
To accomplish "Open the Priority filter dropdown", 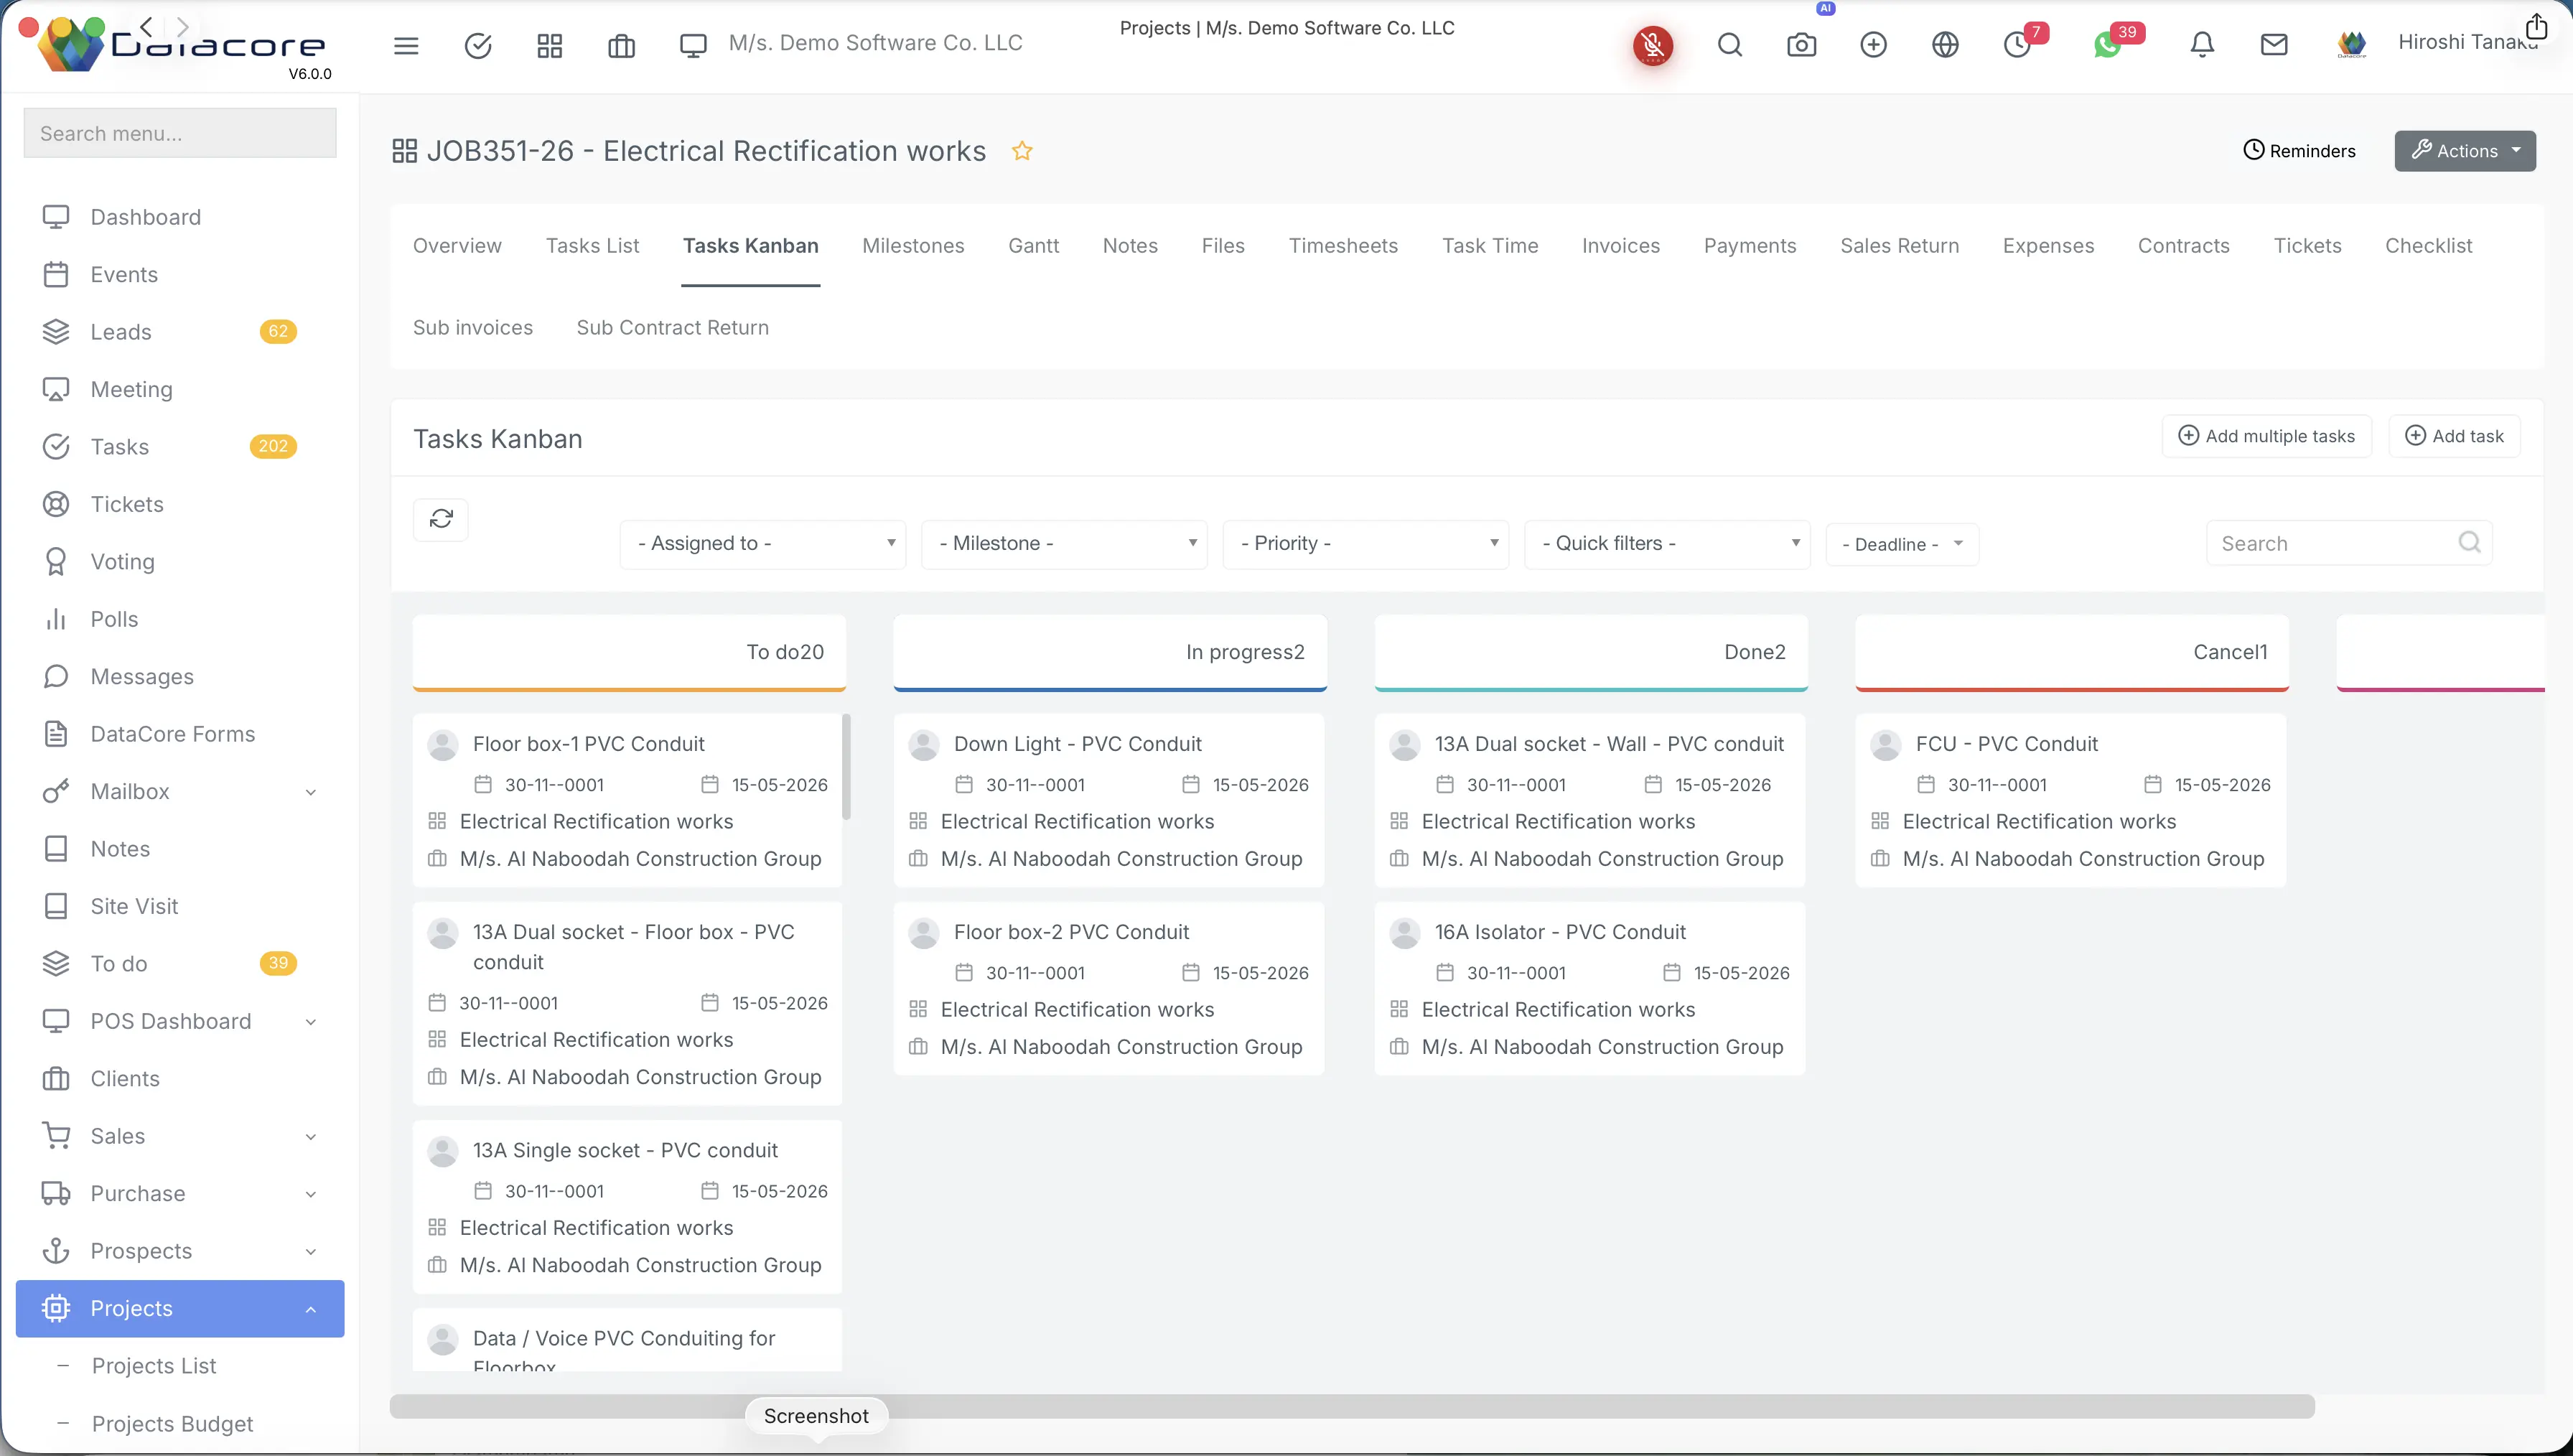I will click(1365, 543).
